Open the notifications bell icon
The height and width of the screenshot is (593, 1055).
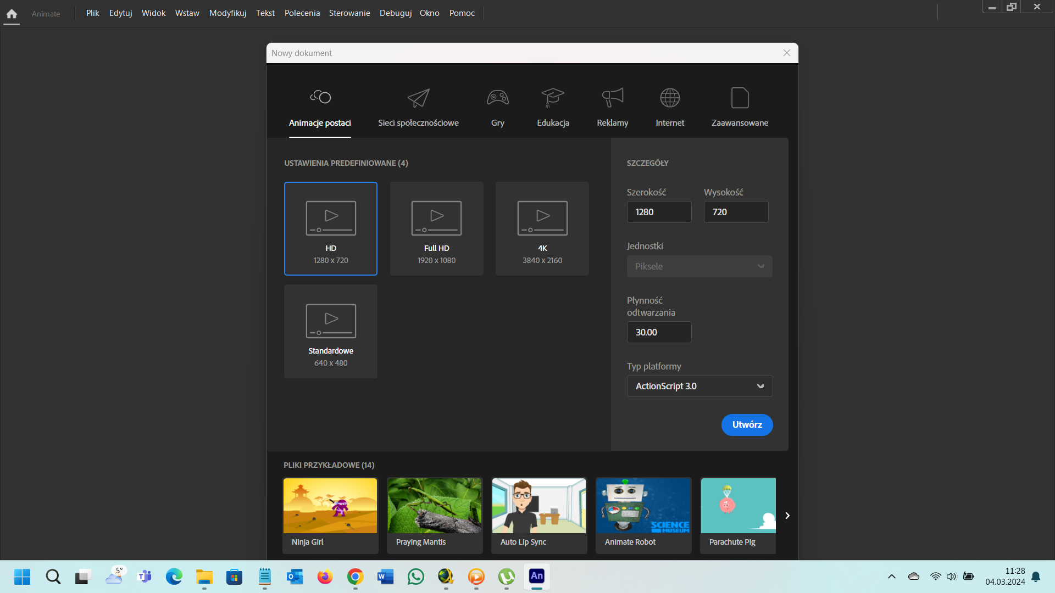pyautogui.click(x=1036, y=577)
